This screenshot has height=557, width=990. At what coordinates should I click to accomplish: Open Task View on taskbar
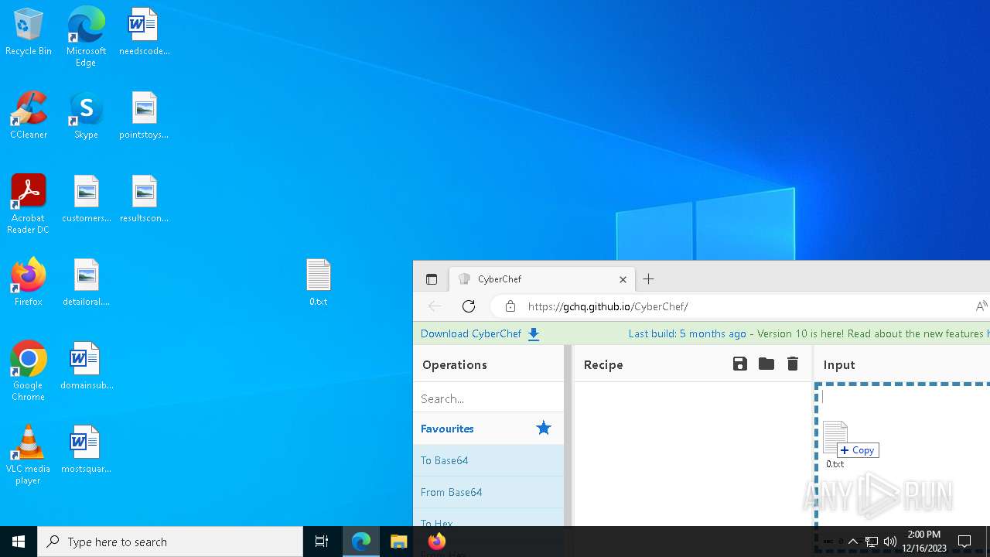tap(322, 542)
